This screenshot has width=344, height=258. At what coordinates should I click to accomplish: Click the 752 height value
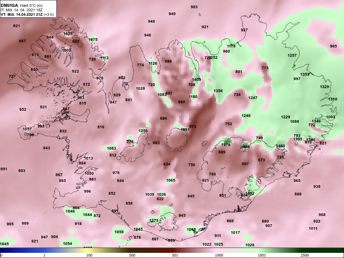click(228, 124)
